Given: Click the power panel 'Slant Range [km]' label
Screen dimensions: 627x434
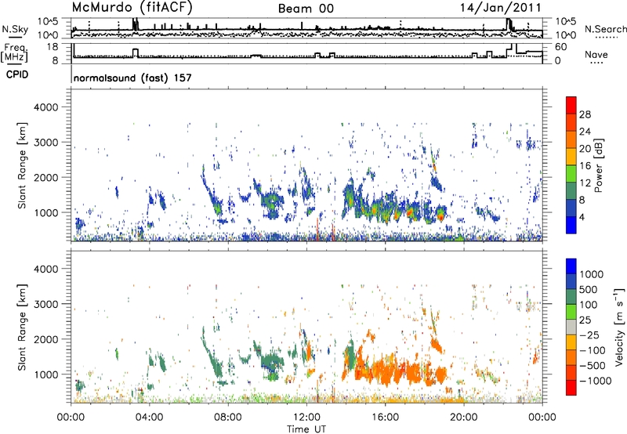Looking at the screenshot, I should click(x=22, y=165).
